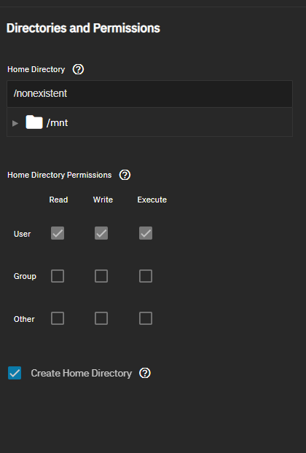Toggle User Execute permission checkbox

click(146, 233)
